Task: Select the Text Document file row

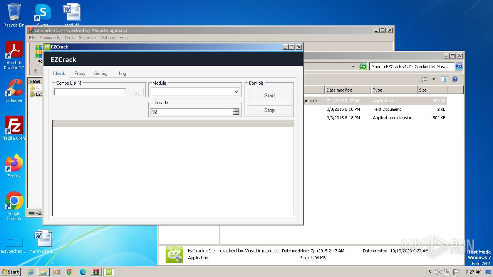Action: [x=374, y=109]
